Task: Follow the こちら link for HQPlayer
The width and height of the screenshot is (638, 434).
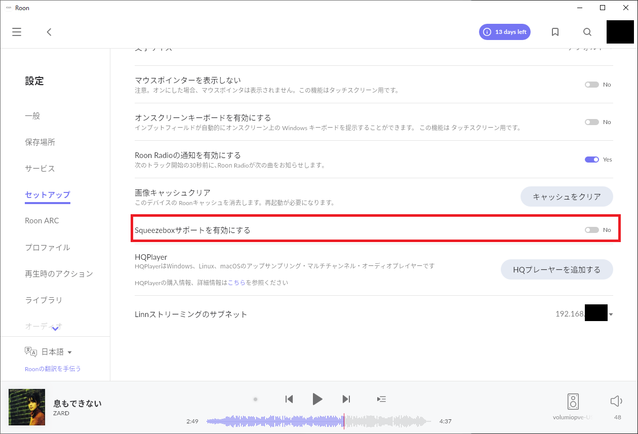Action: click(236, 283)
